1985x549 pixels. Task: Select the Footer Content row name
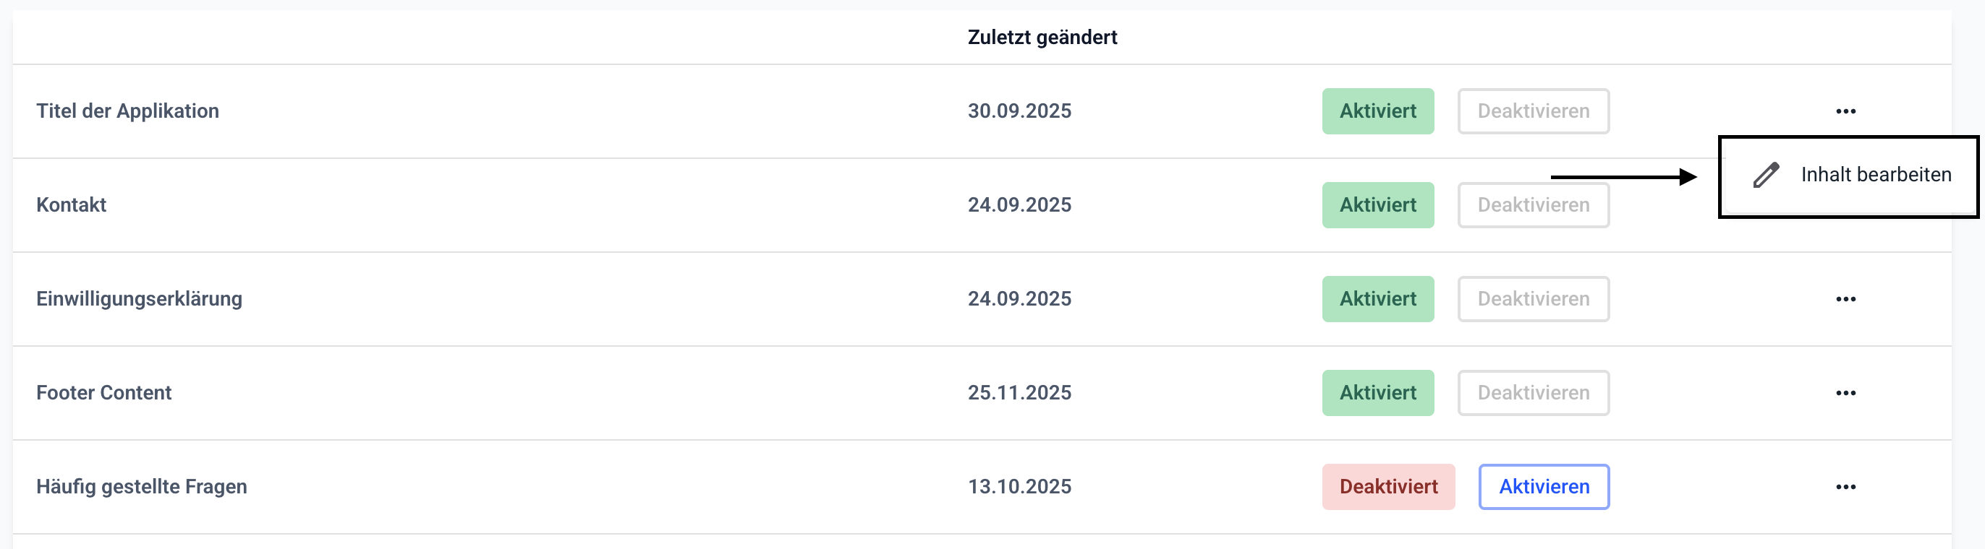click(104, 394)
